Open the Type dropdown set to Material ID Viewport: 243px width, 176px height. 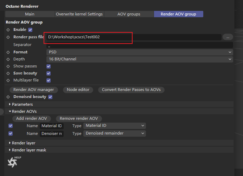pos(115,125)
